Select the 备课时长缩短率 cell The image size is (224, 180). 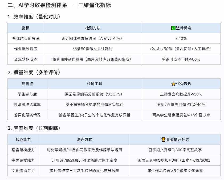[x=26, y=38]
